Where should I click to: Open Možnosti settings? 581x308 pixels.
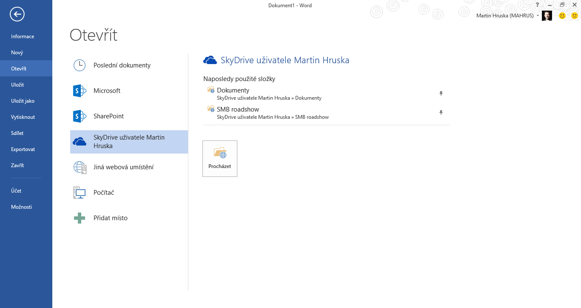[x=22, y=207]
